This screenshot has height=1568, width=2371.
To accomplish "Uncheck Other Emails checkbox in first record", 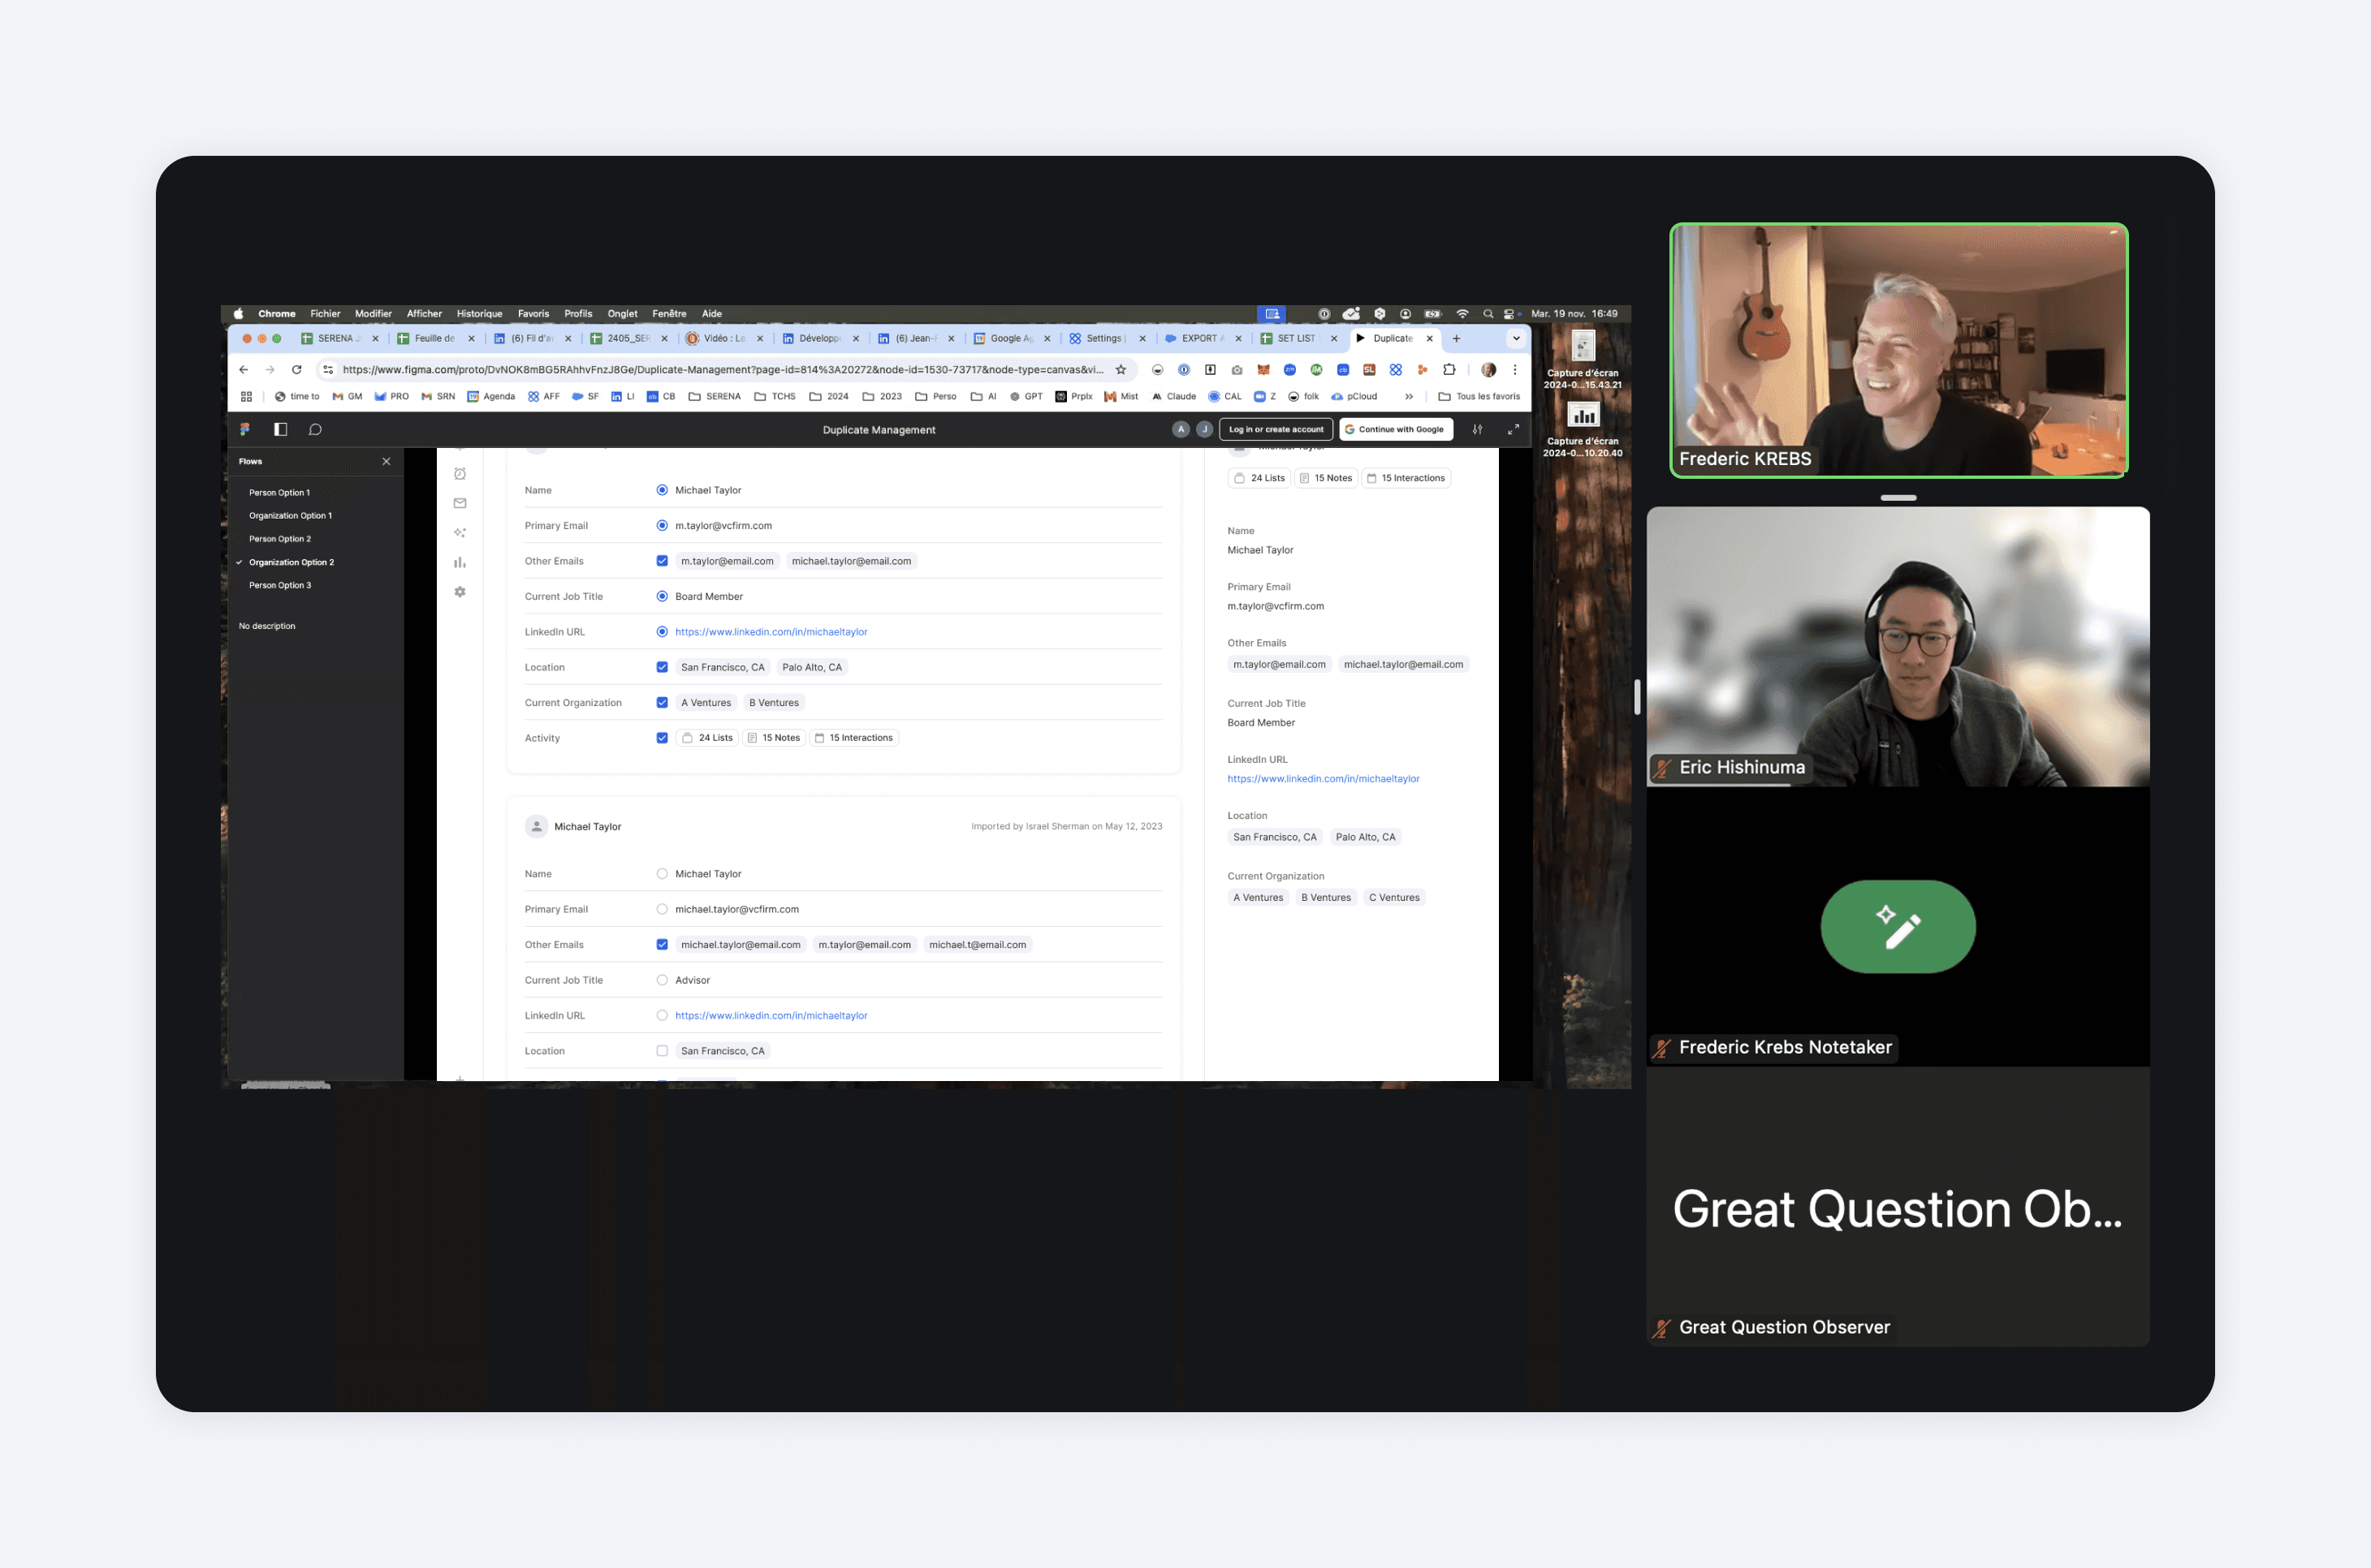I will click(x=661, y=561).
